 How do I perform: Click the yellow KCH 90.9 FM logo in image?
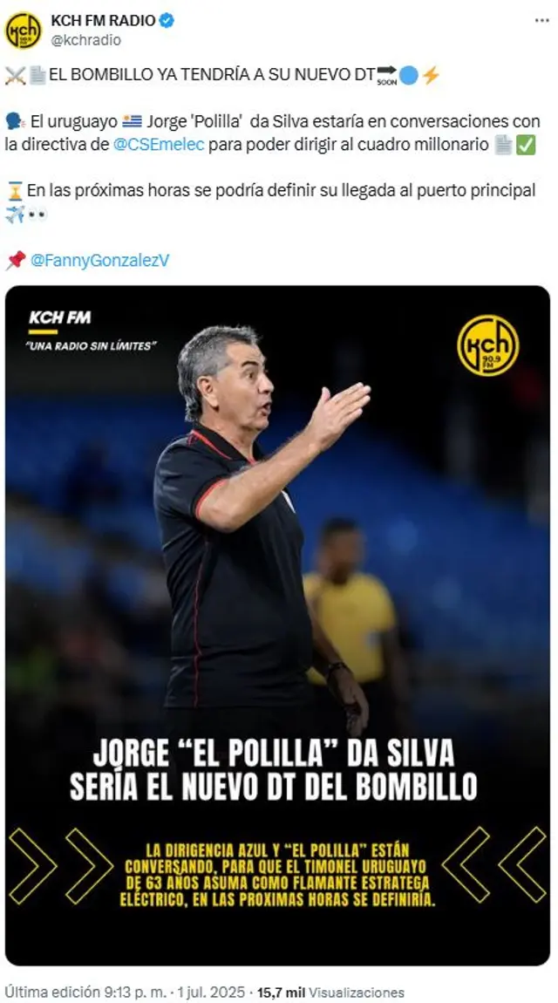(487, 345)
